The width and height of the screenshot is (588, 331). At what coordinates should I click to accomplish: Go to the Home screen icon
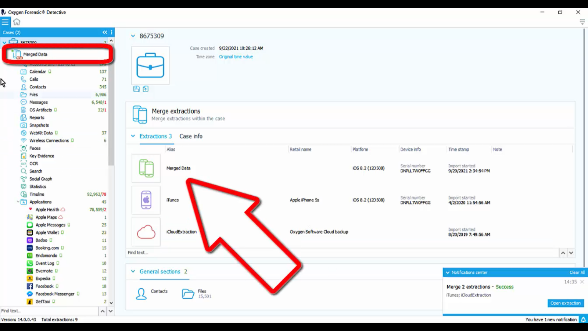[x=17, y=22]
